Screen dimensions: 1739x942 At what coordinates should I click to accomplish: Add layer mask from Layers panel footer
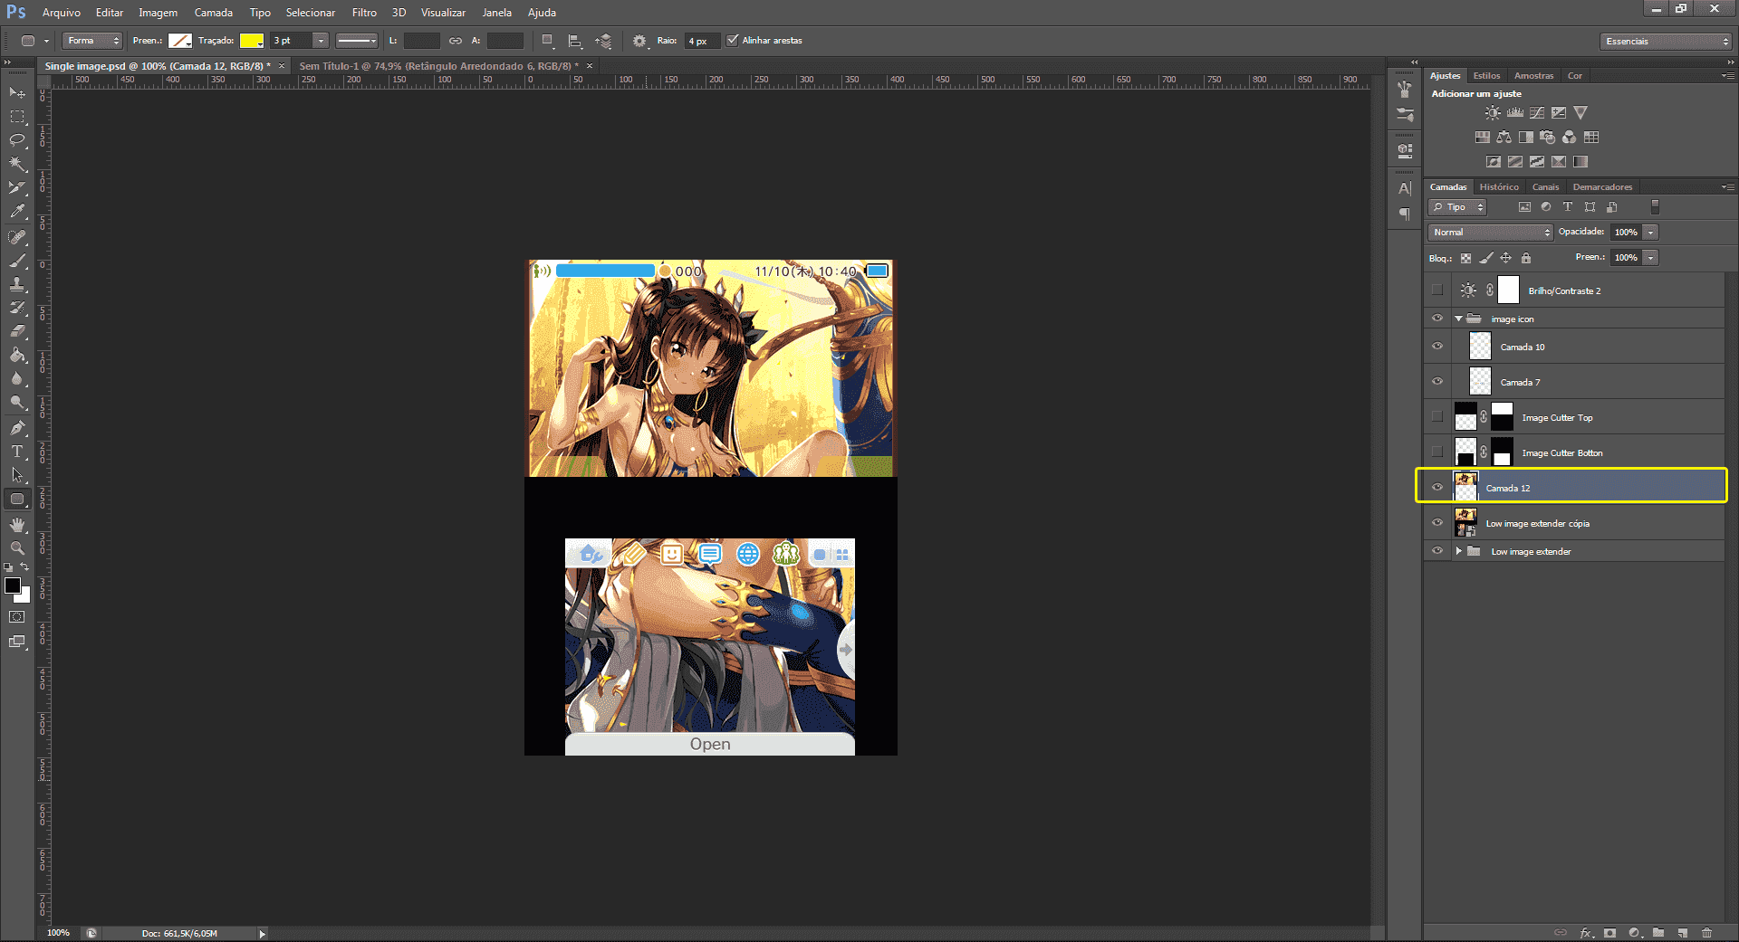click(x=1609, y=932)
